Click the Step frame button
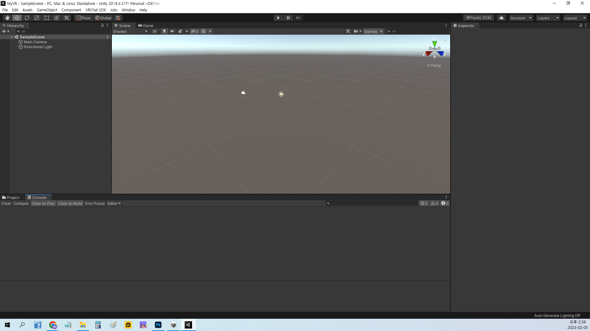This screenshot has width=590, height=331. coord(298,18)
